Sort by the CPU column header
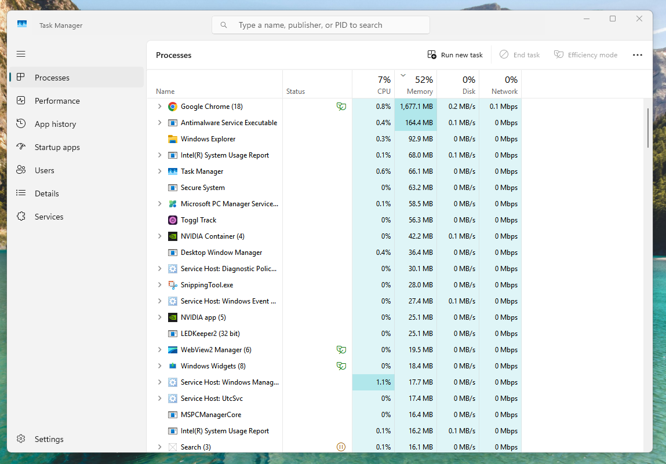Screen dimensions: 666x464 point(373,84)
